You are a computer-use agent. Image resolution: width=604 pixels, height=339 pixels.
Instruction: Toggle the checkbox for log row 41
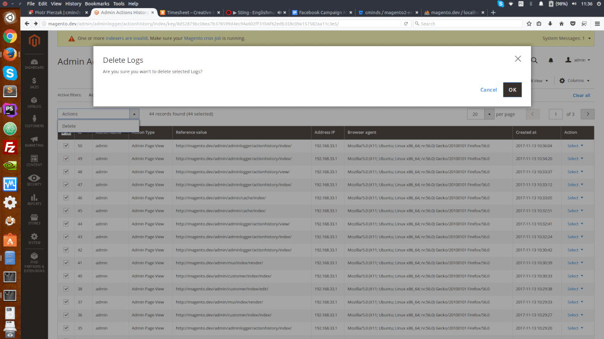point(66,263)
